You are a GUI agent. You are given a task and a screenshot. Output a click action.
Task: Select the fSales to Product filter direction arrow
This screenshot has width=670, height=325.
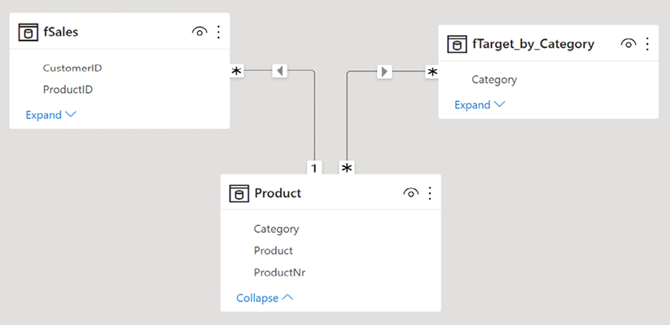(280, 71)
